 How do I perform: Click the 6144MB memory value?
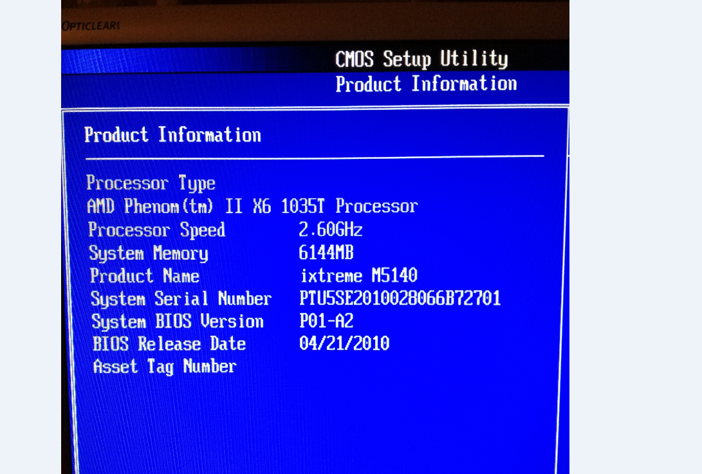[x=326, y=253]
